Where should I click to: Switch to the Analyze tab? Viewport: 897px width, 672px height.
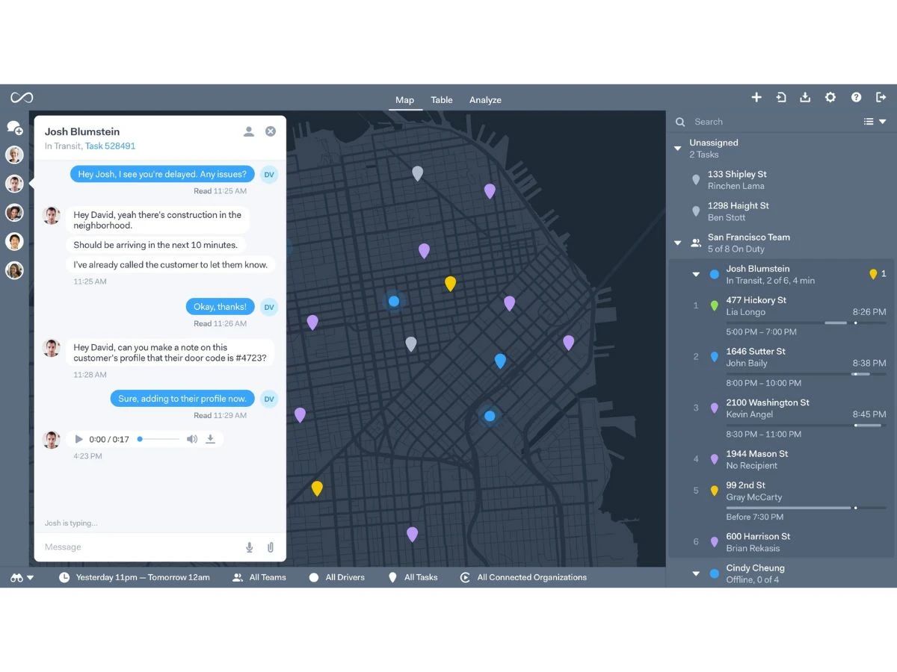(485, 100)
